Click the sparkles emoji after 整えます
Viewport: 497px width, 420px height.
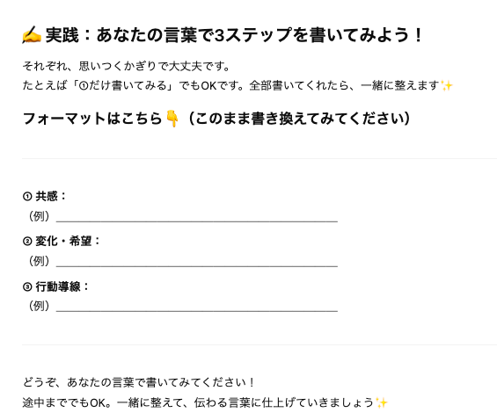click(447, 85)
